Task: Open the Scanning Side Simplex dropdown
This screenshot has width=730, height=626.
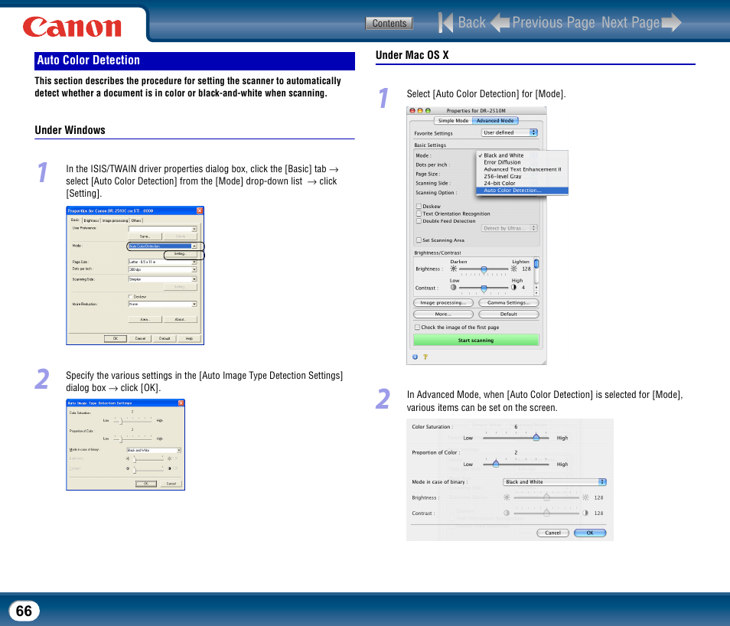Action: click(x=162, y=279)
